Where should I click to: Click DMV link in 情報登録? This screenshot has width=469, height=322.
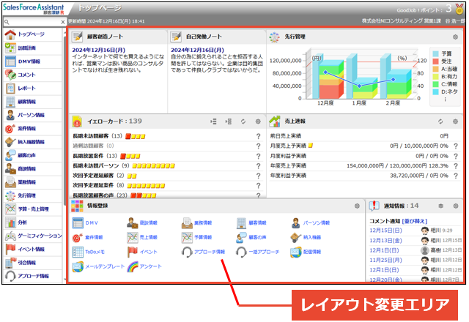pos(92,222)
